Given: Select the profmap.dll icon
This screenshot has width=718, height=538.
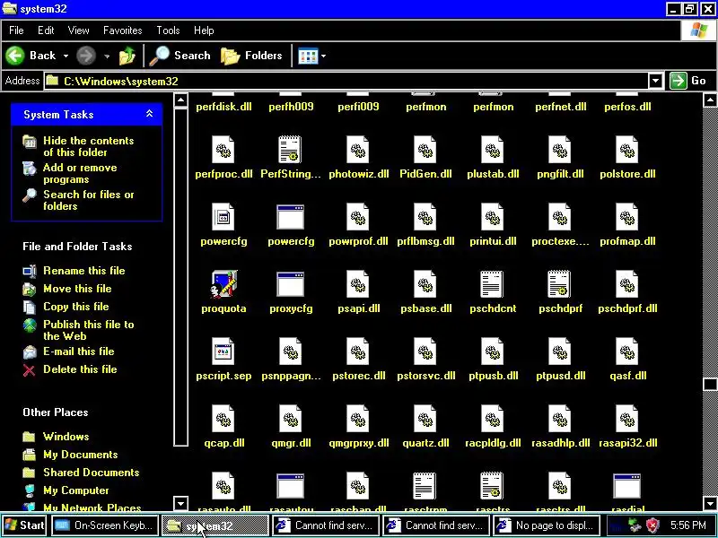Looking at the screenshot, I should point(626,217).
